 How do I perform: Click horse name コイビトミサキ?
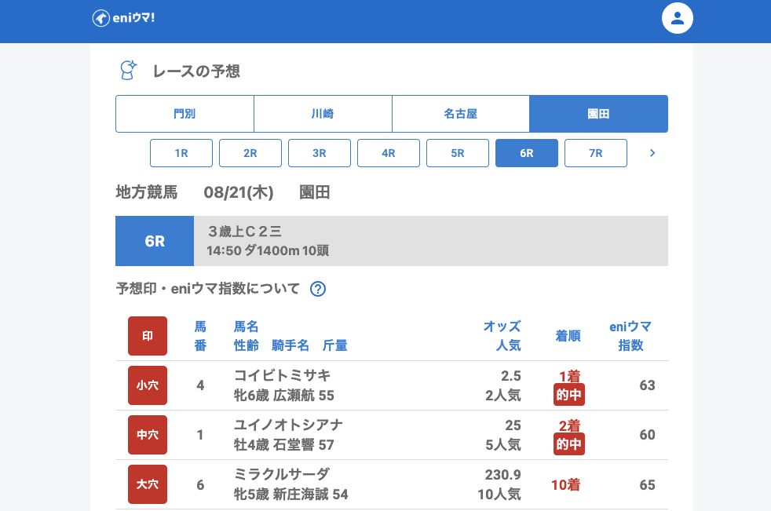[x=283, y=375]
